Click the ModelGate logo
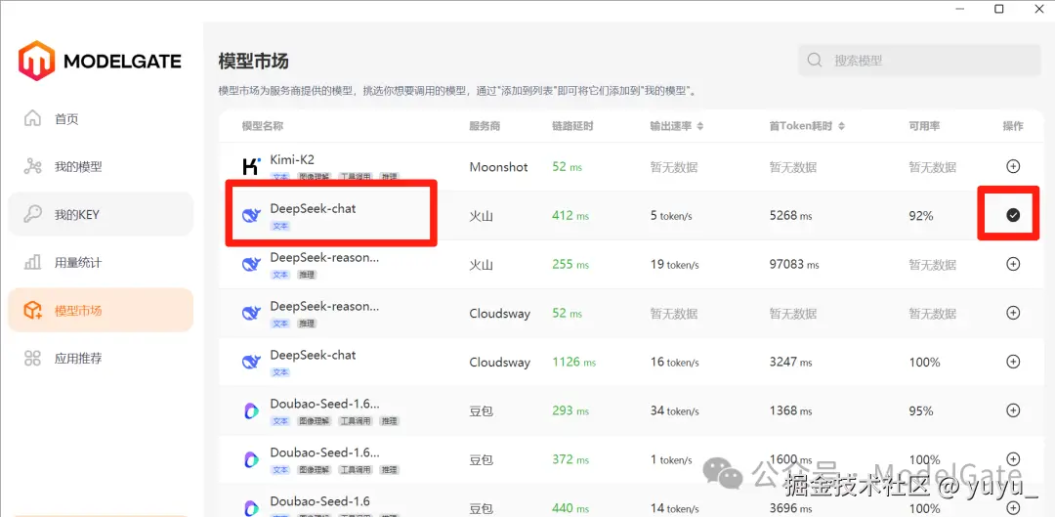This screenshot has height=517, width=1055. click(x=100, y=61)
